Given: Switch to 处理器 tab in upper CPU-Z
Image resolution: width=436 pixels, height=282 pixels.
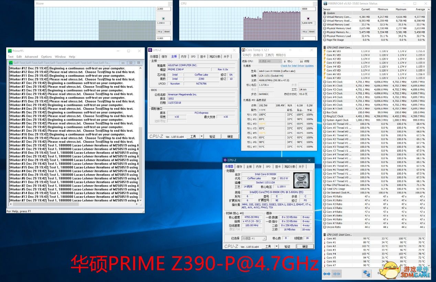Looking at the screenshot, I should (154, 57).
